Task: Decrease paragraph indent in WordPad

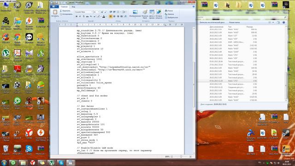Action: (x=111, y=12)
